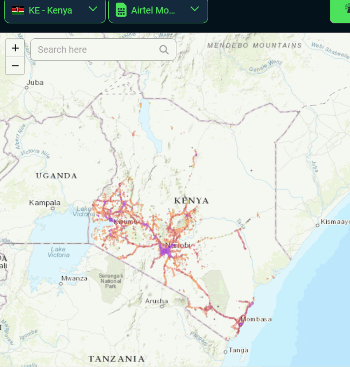Click the purple coastal marker north of Mombasa
Viewport: 350px width, 367px height.
pos(252,304)
